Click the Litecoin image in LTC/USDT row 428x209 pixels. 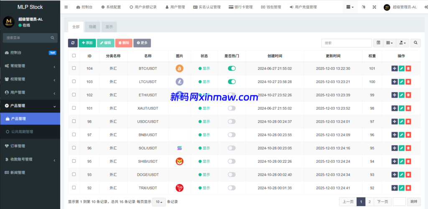(x=179, y=81)
